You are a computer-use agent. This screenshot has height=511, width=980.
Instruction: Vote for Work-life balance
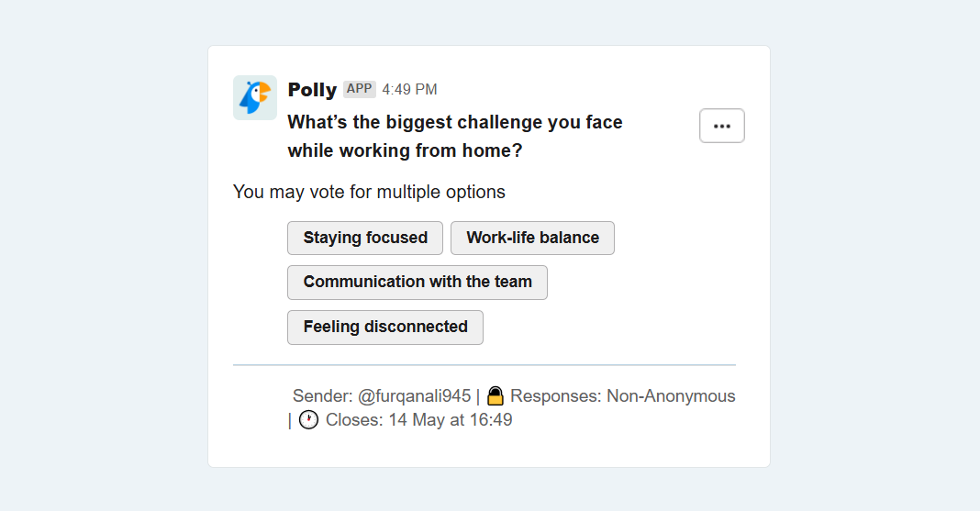(x=532, y=238)
